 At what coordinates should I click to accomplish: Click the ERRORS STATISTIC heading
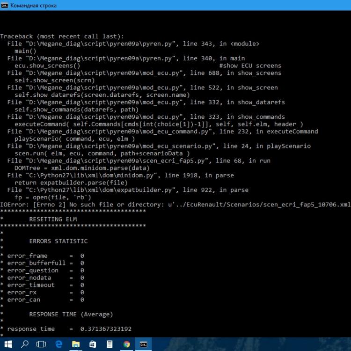pyautogui.click(x=58, y=241)
